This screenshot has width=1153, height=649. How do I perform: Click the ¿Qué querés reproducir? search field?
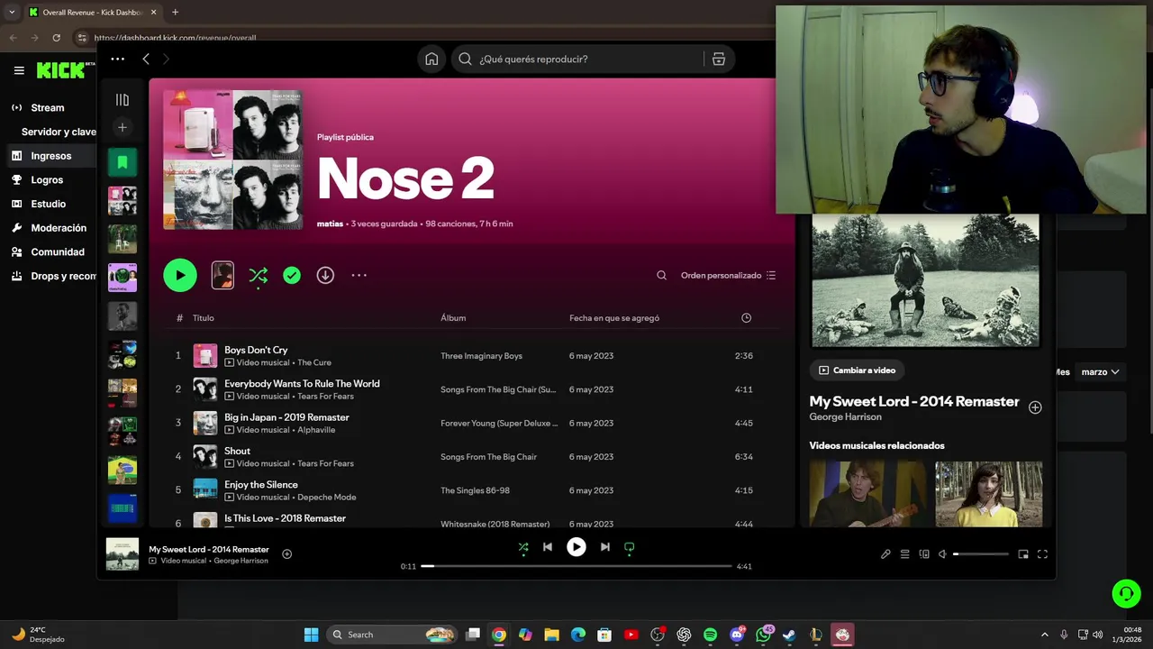pos(577,59)
